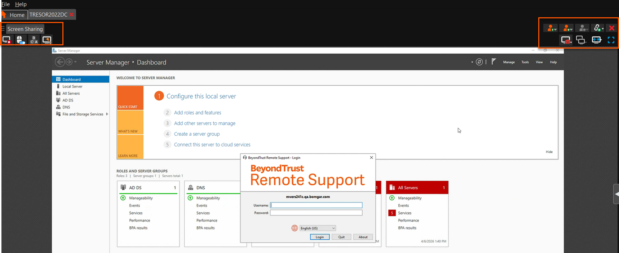This screenshot has height=253, width=619.
Task: Open the screenshot capture camera dropdown
Action: [566, 40]
